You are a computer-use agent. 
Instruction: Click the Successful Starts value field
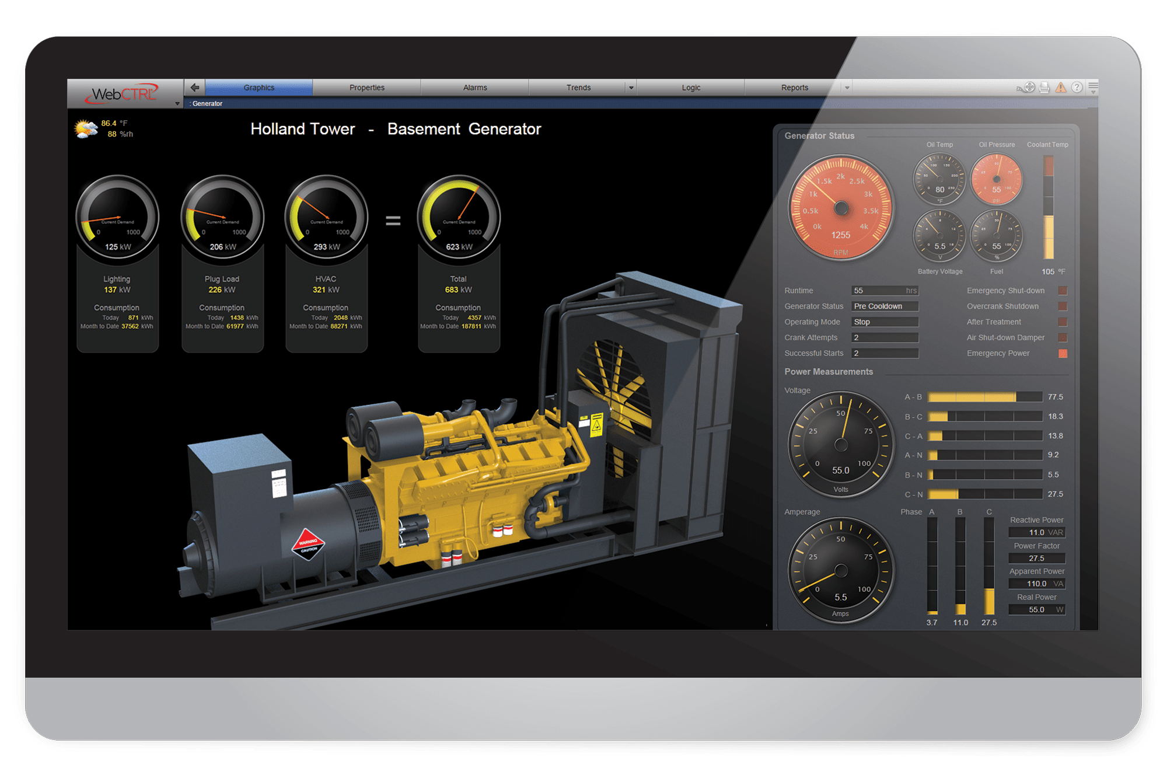tap(885, 353)
